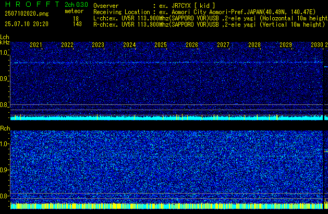Click the HROFFT title text

click(32, 4)
